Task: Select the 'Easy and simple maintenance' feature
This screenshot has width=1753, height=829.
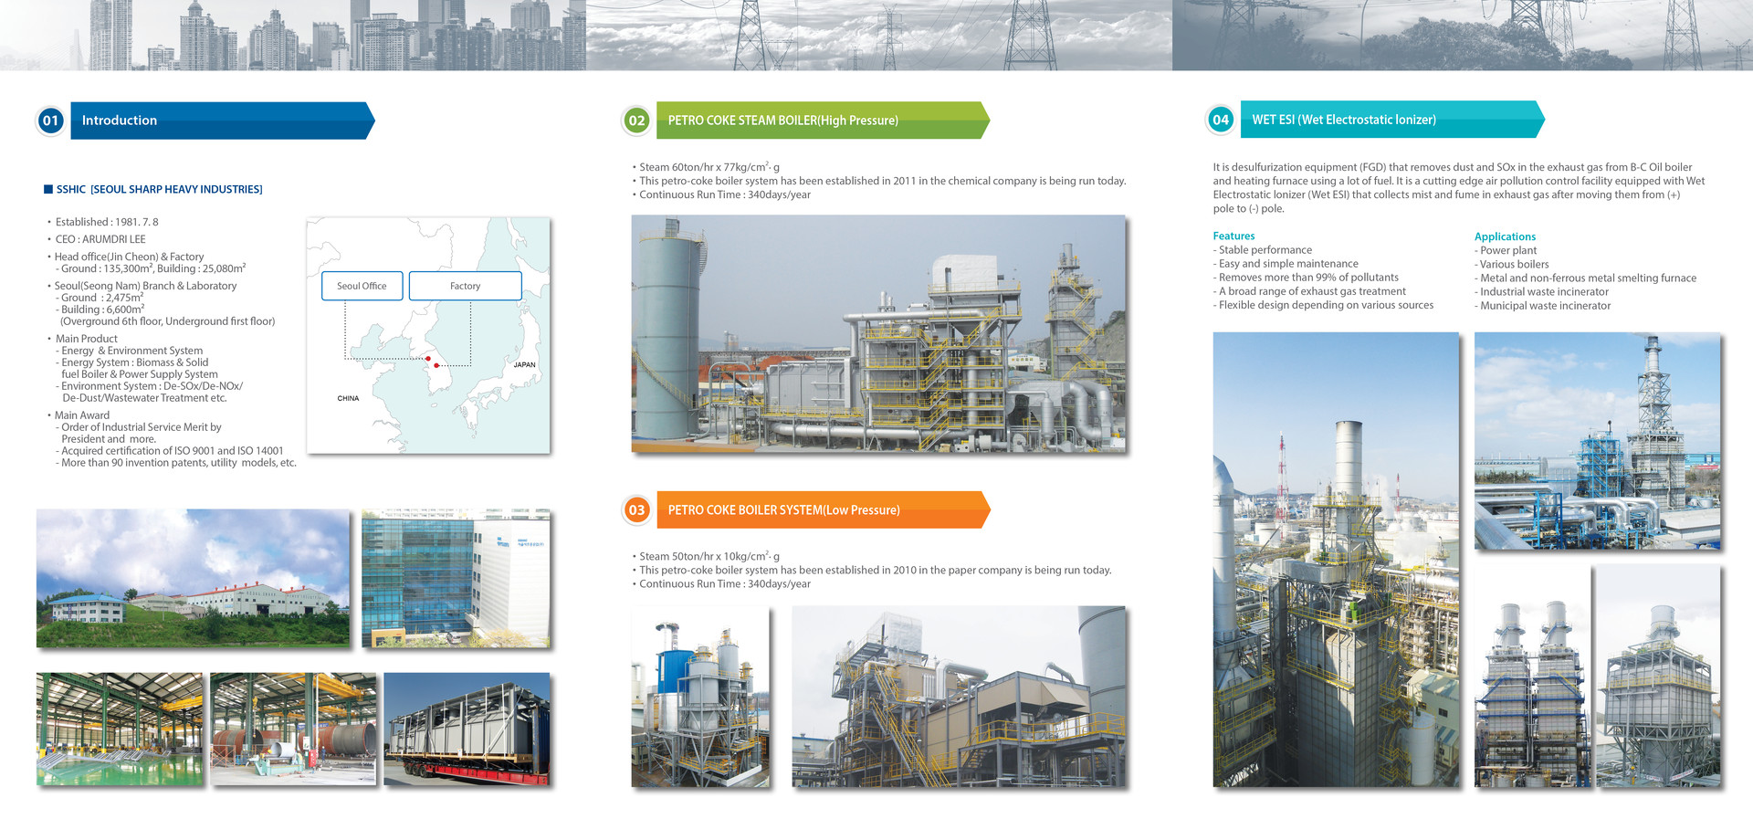Action: (1286, 264)
